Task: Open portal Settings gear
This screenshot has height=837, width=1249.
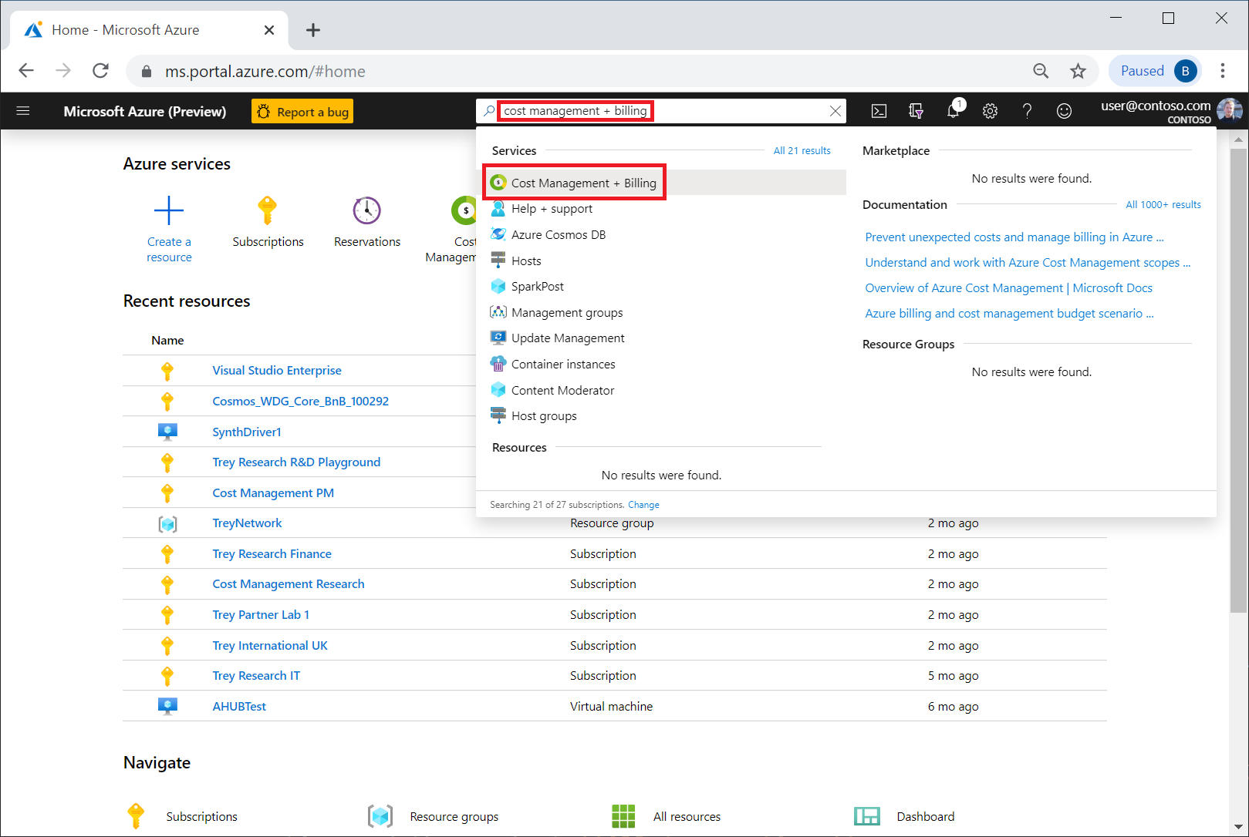Action: [x=990, y=111]
